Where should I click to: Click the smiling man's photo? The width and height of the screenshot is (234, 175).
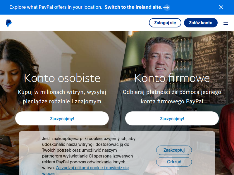point(159,62)
